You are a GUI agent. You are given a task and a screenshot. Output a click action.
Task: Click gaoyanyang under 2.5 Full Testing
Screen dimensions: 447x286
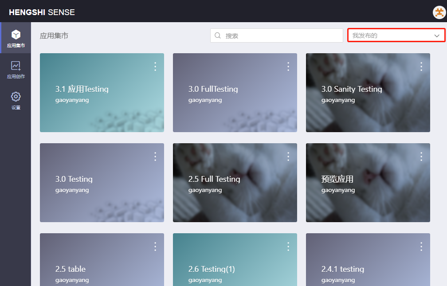205,190
